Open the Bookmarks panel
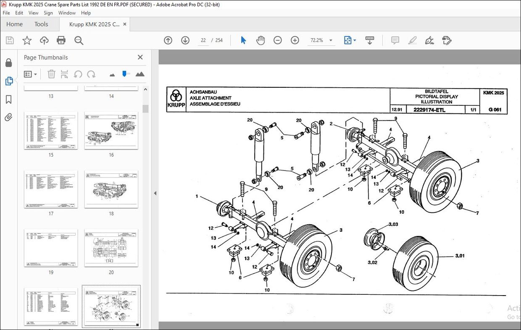This screenshot has height=330, width=521. pos(9,100)
